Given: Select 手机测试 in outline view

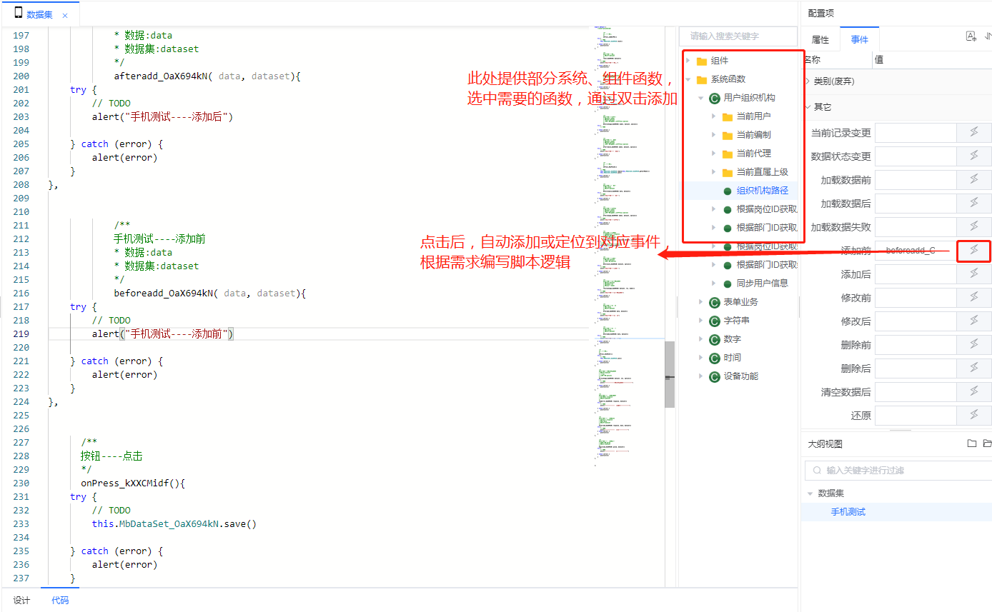Looking at the screenshot, I should tap(848, 512).
